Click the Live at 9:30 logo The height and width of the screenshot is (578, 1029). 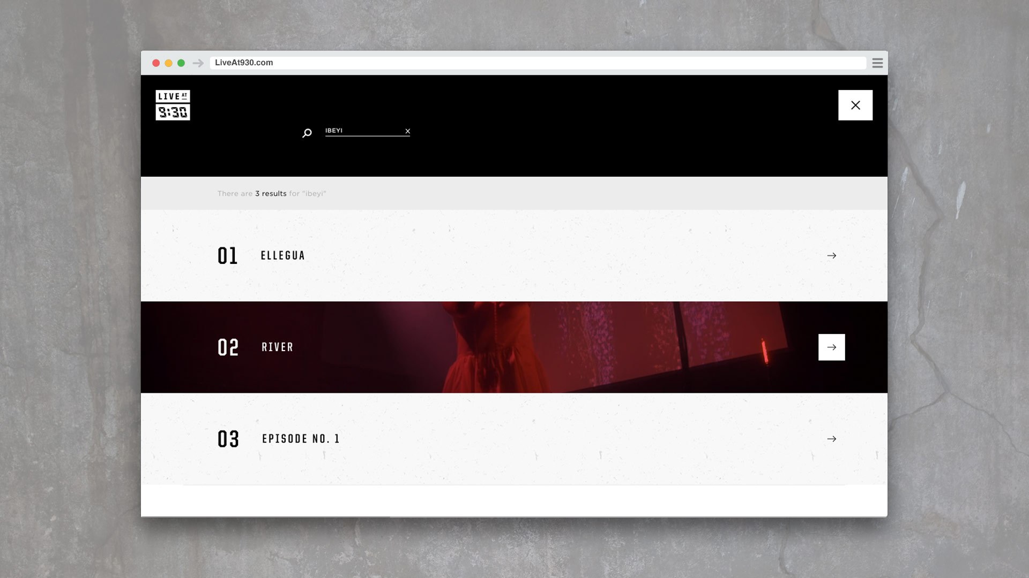click(173, 105)
